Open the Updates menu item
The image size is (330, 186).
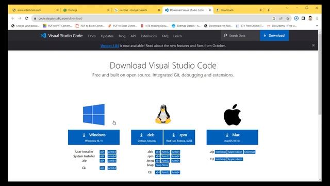(x=107, y=36)
